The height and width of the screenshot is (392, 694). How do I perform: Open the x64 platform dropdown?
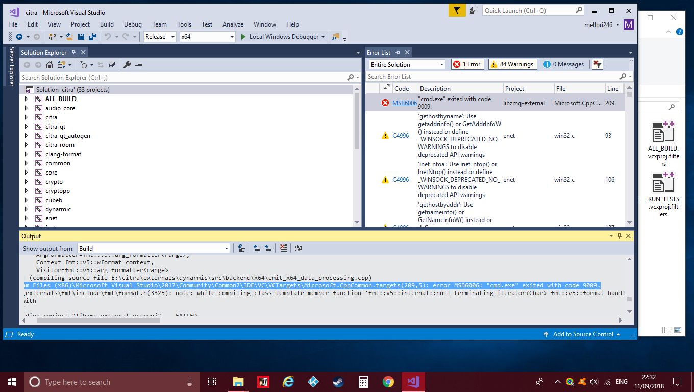tap(207, 37)
